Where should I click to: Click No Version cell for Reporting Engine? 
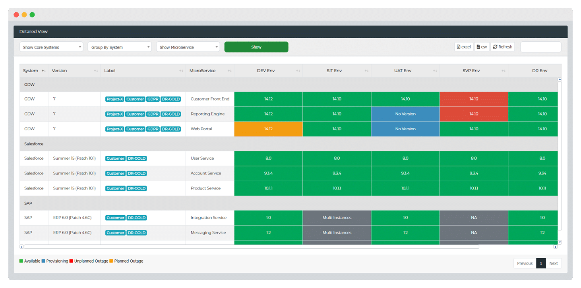coord(405,114)
